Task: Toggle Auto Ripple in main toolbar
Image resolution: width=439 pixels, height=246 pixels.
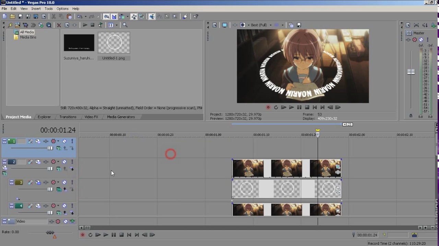Action: 122,16
